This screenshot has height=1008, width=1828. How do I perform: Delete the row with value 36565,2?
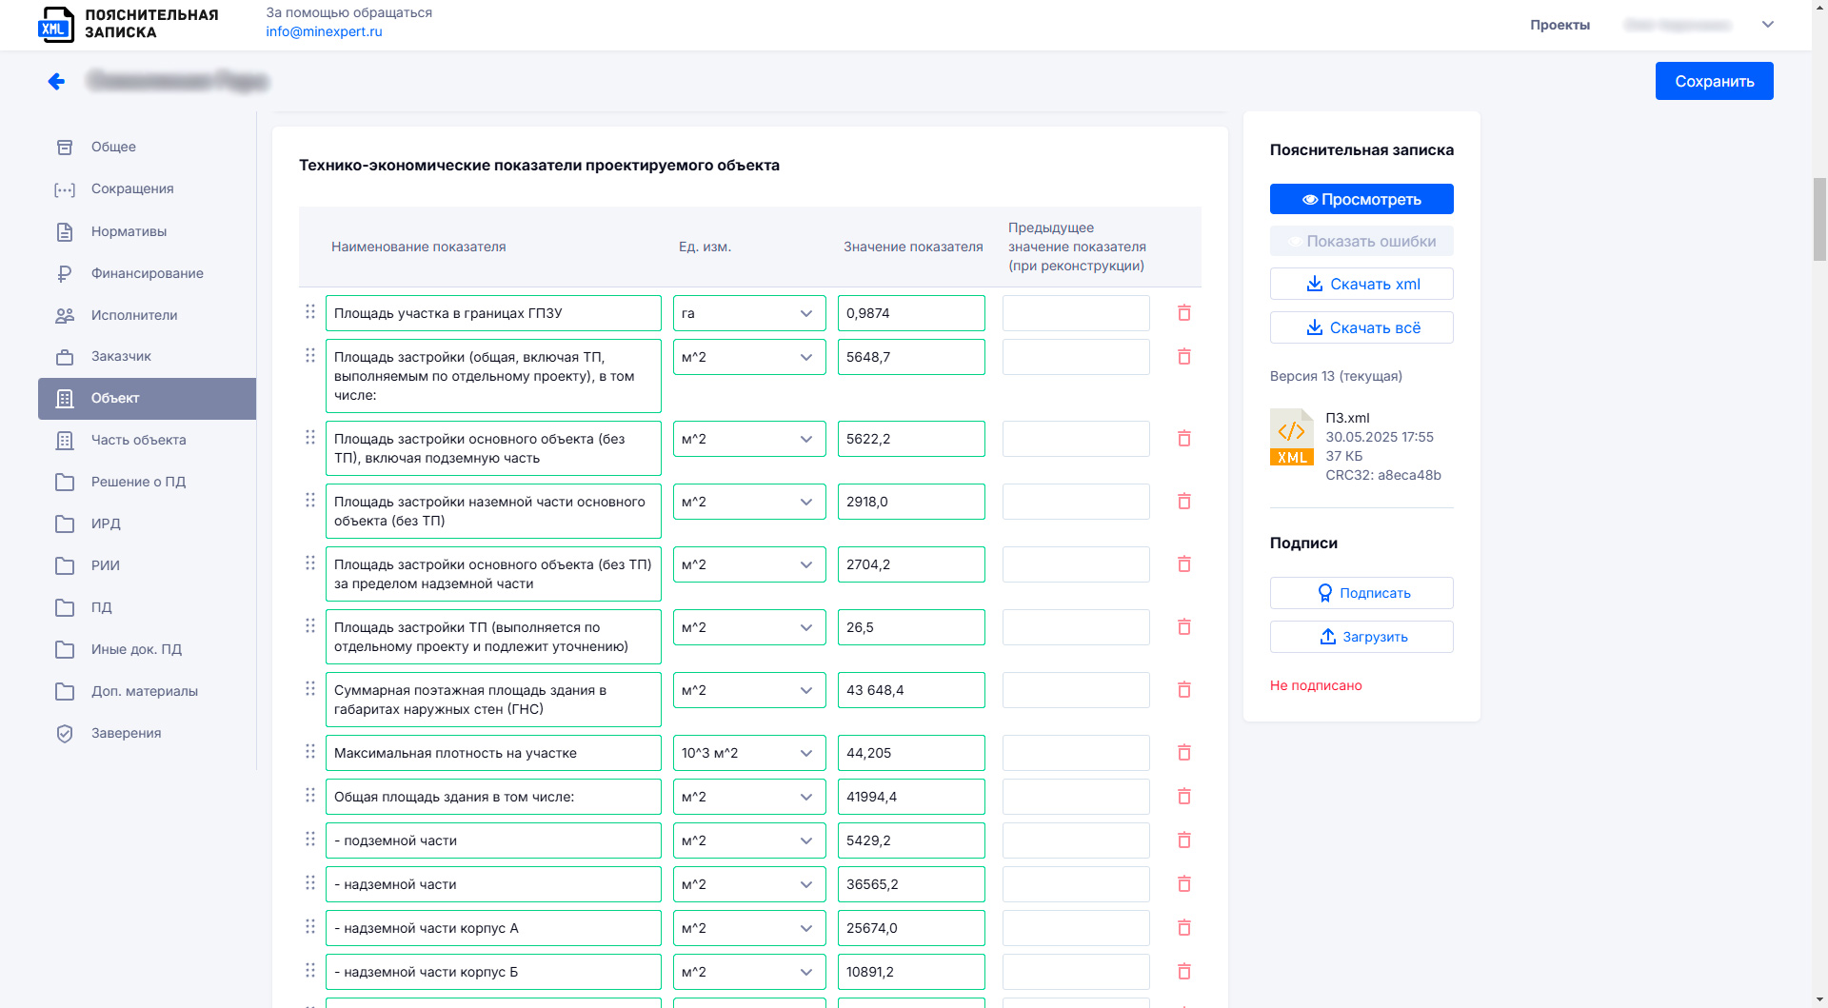(1184, 884)
